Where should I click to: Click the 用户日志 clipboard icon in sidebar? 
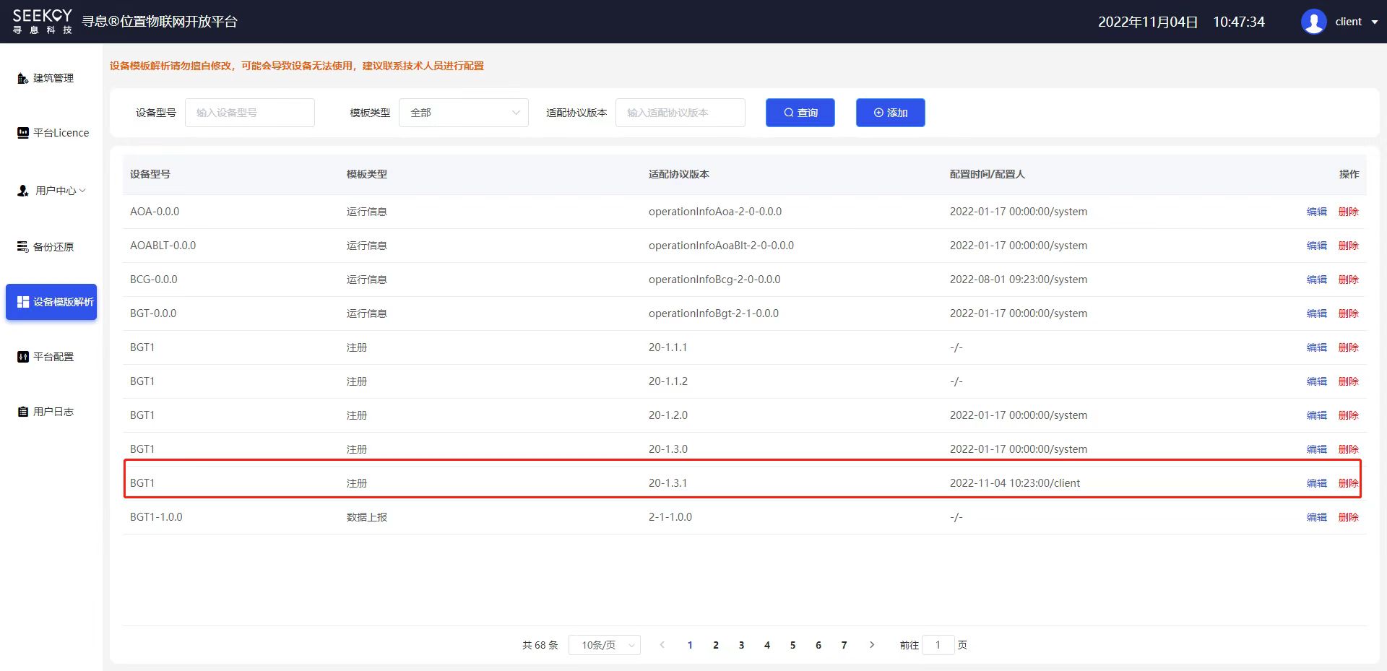pyautogui.click(x=23, y=412)
